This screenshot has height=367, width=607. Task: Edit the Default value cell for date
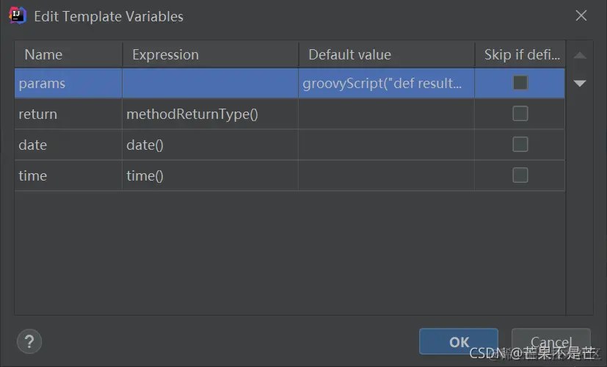coord(386,145)
